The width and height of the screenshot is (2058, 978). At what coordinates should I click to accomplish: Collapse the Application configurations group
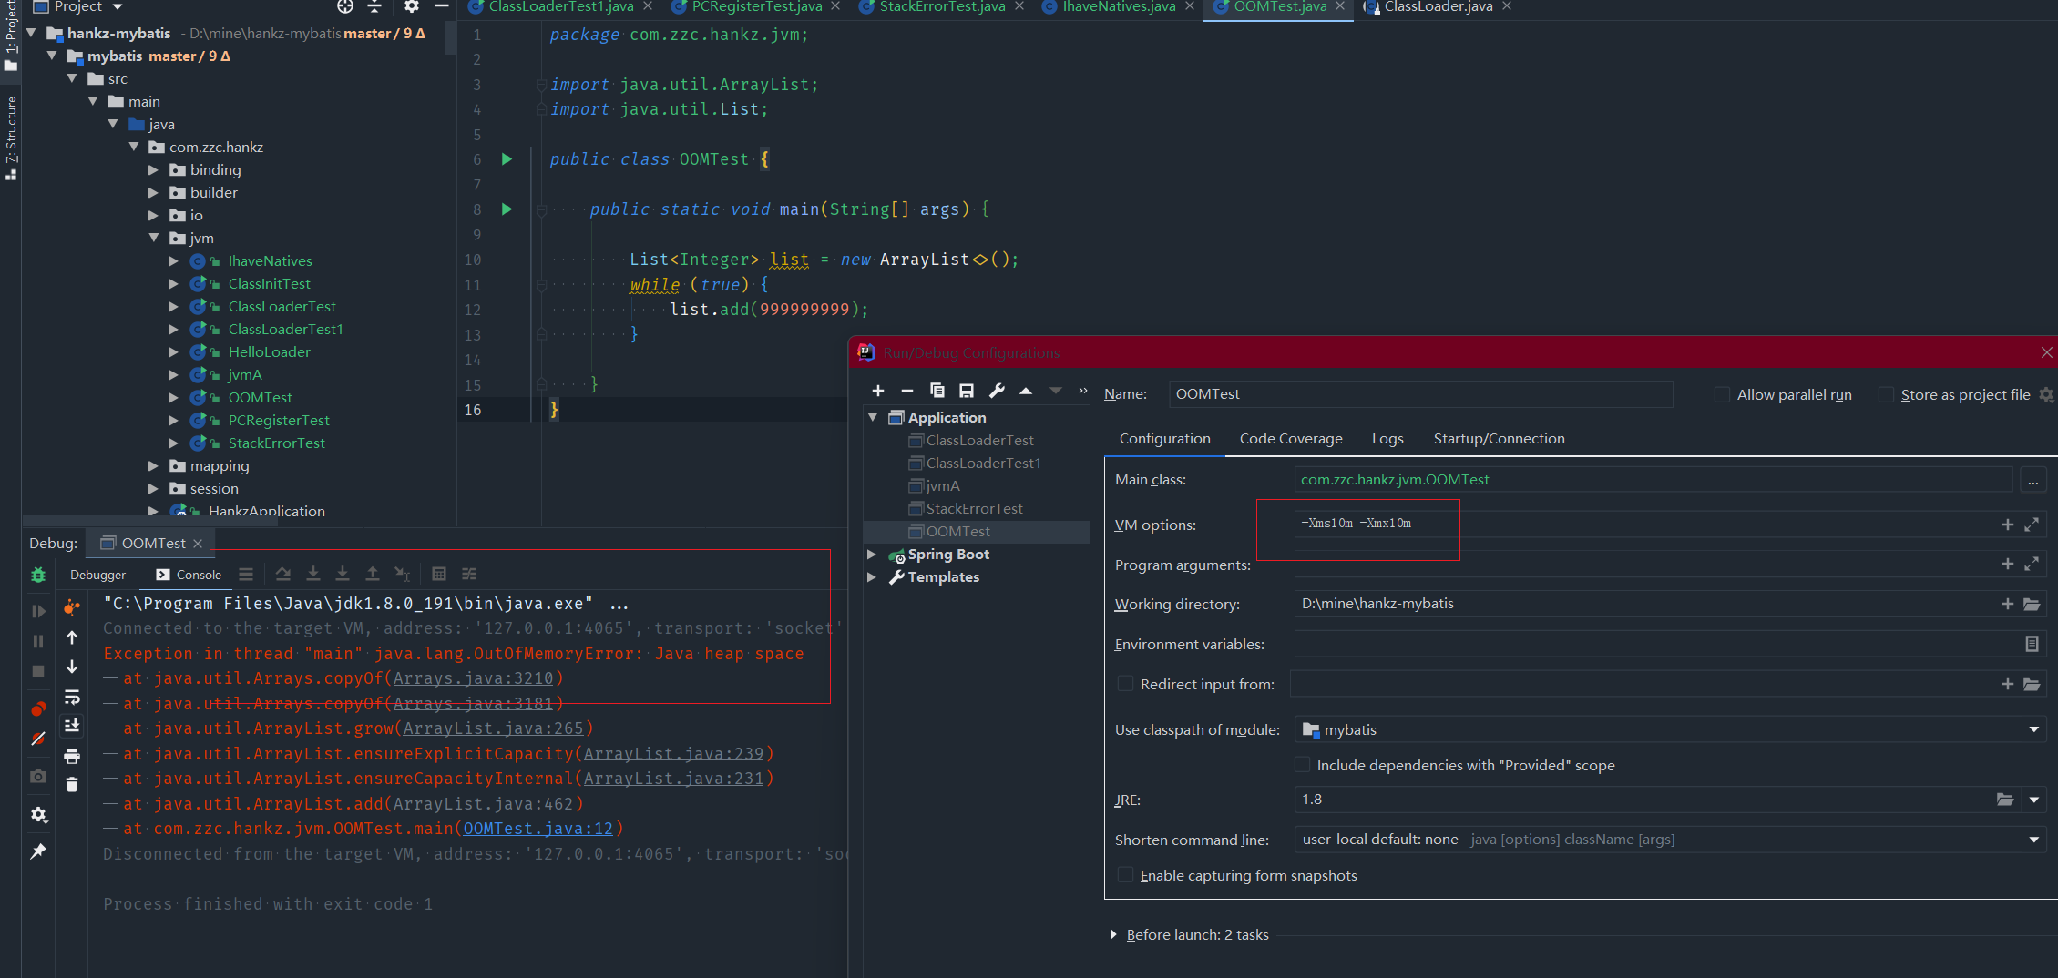[873, 417]
